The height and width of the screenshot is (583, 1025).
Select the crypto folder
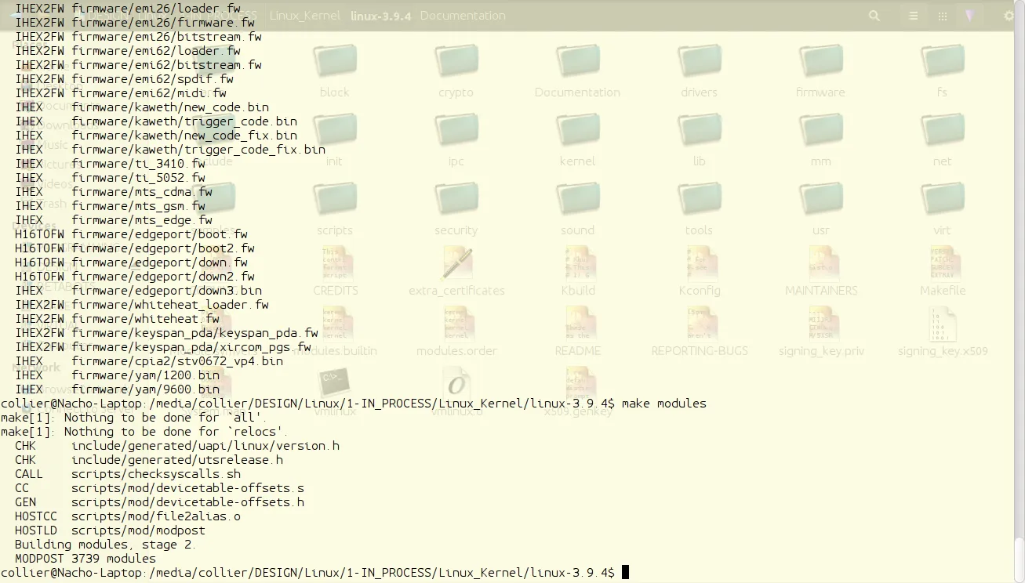tap(456, 61)
